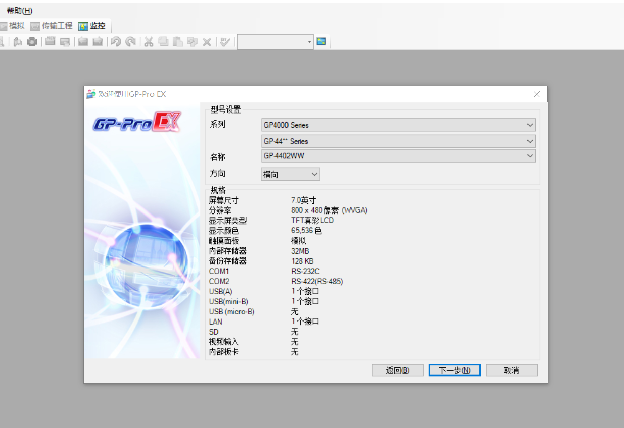Click the copy icon in toolbar
The height and width of the screenshot is (428, 624).
(163, 42)
